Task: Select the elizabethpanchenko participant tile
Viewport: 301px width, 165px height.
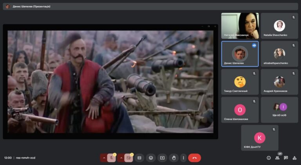Action: click(x=279, y=54)
